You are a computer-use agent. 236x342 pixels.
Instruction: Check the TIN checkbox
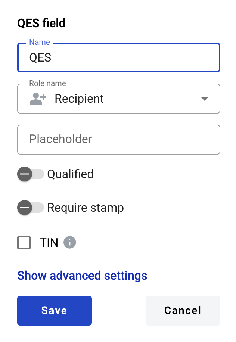(x=24, y=243)
